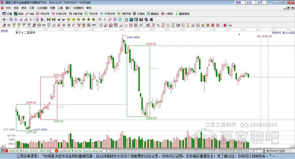Click the volume panel expand triangle

3,146
